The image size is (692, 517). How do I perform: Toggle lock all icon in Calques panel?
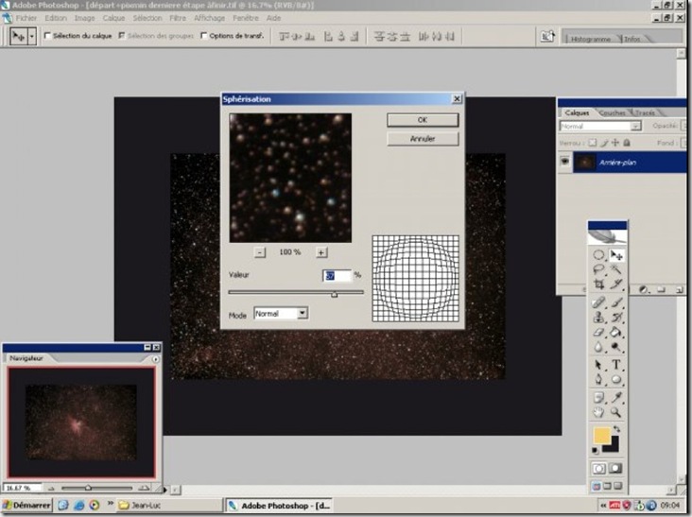627,143
